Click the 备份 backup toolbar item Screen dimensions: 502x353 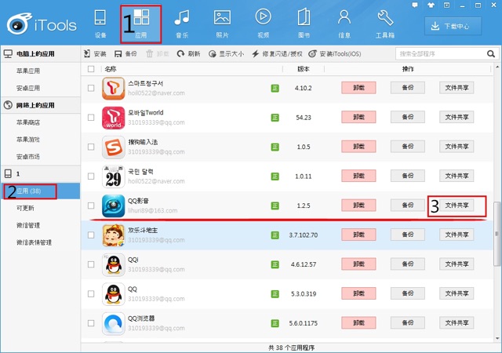(125, 54)
